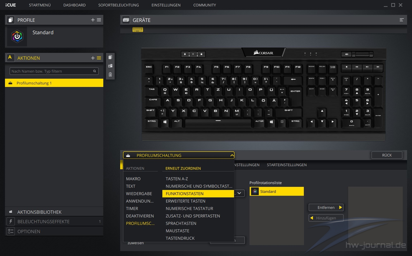Image resolution: width=412 pixels, height=256 pixels.
Task: Add a new profile with plus icon
Action: point(93,20)
